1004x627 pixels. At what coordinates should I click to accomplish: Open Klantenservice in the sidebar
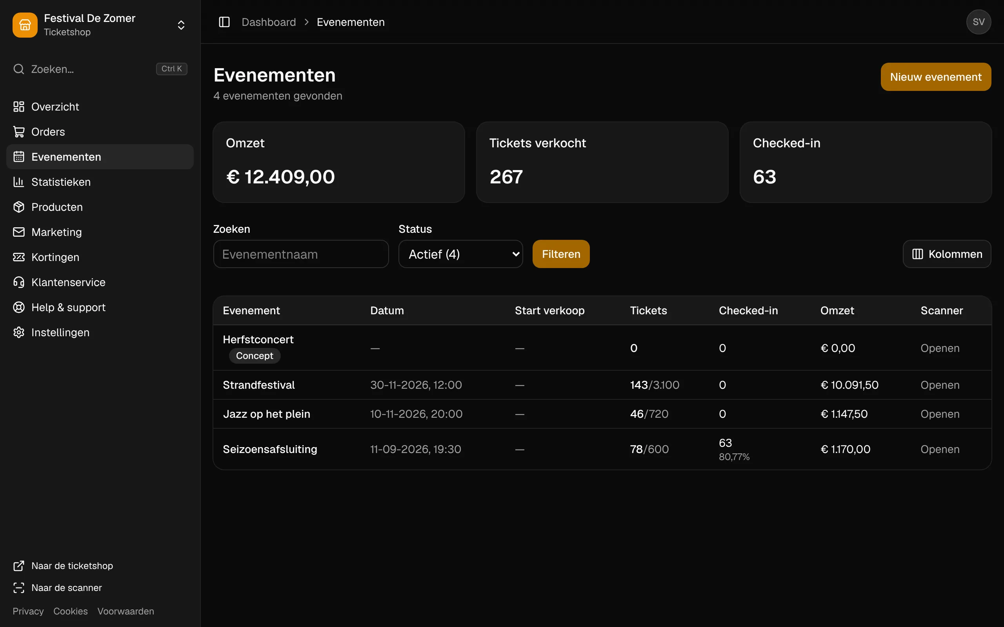(100, 282)
